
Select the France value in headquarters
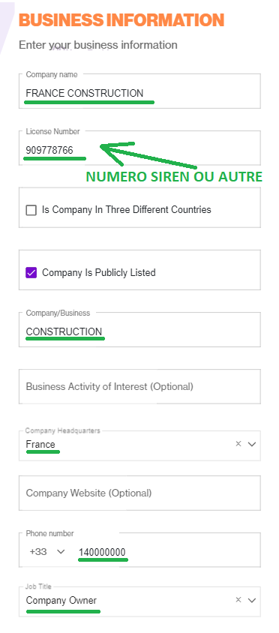click(40, 444)
